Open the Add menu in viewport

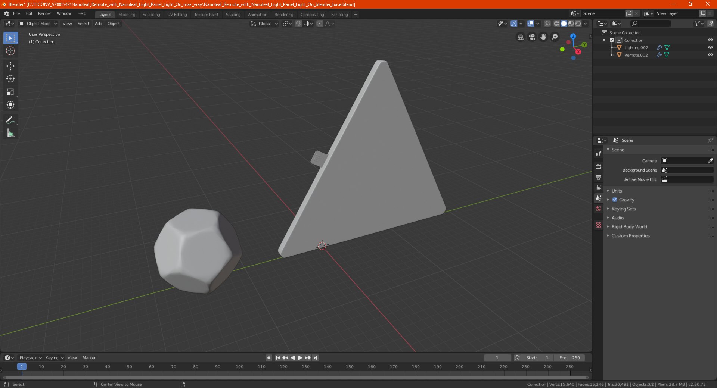[x=98, y=24]
